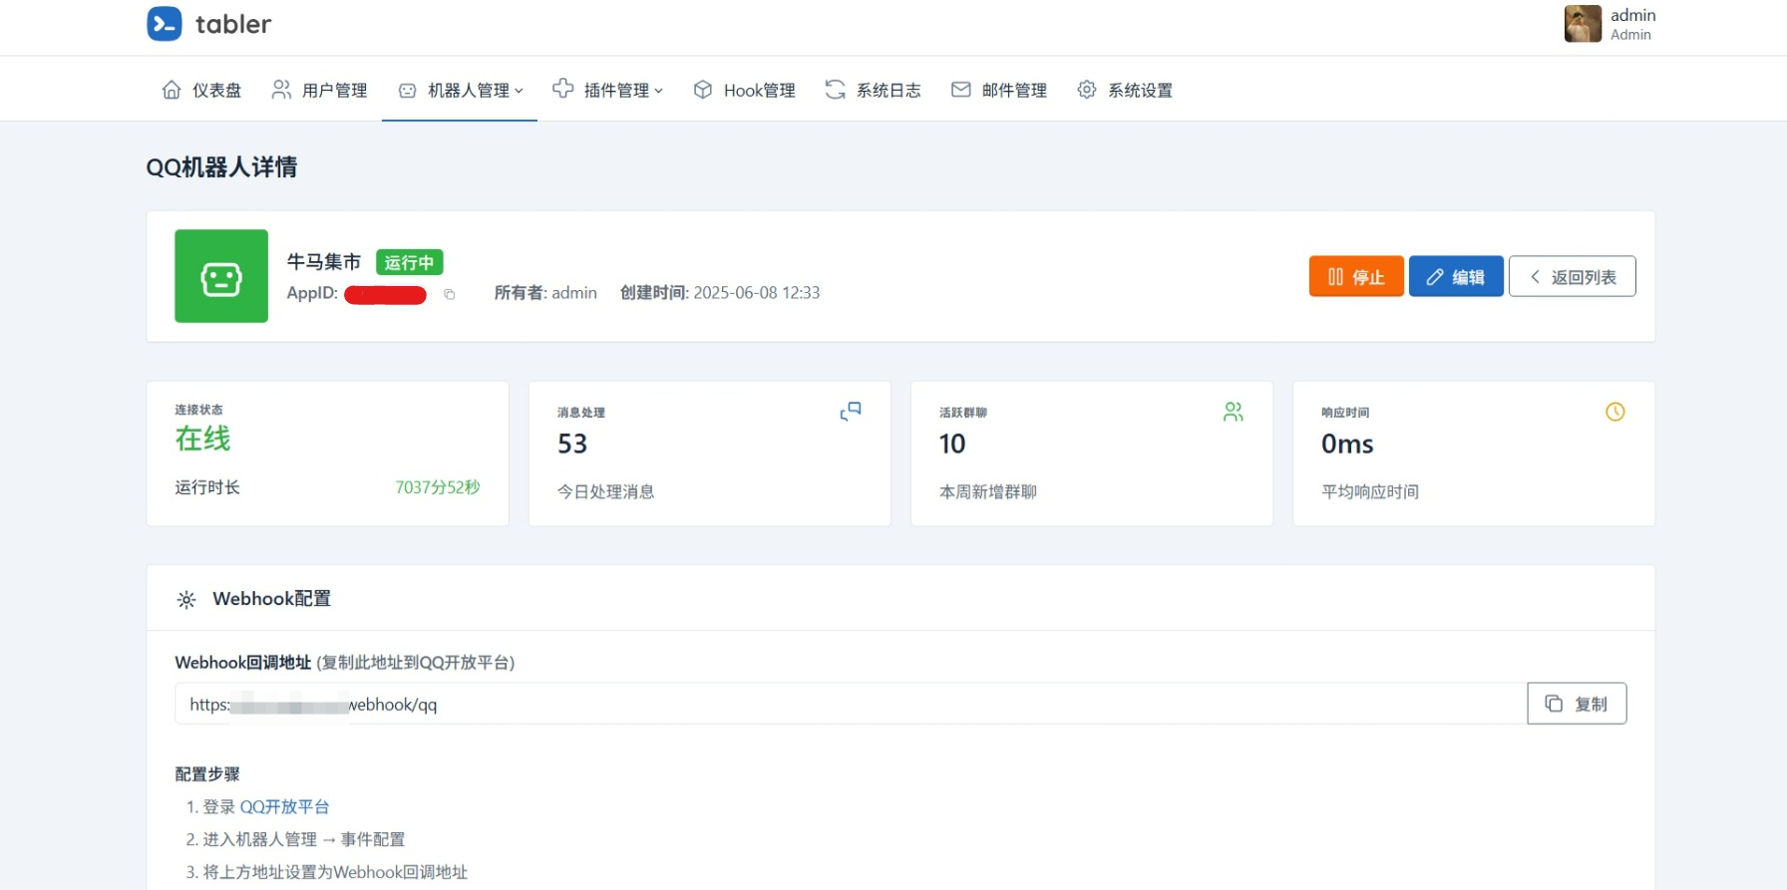
Task: Click the 10 active groups value
Action: (x=952, y=444)
